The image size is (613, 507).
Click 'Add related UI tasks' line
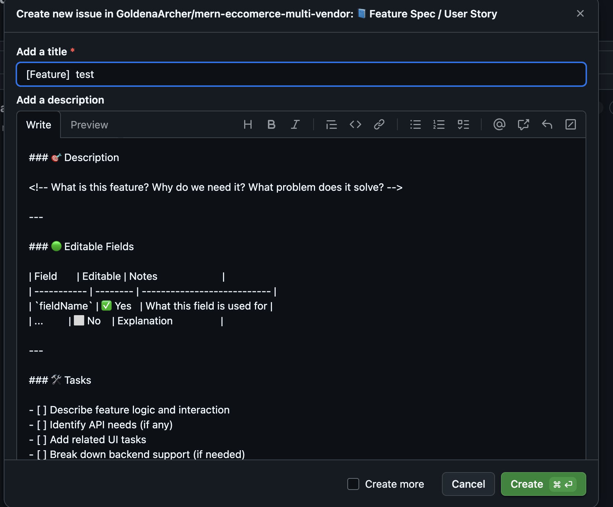(88, 439)
